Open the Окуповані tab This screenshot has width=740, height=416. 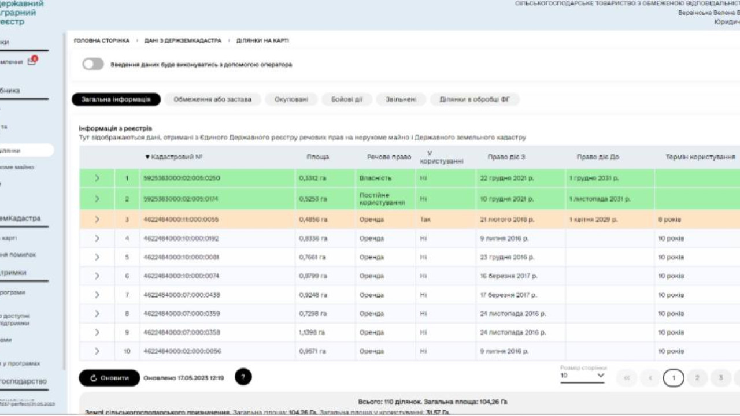click(291, 99)
